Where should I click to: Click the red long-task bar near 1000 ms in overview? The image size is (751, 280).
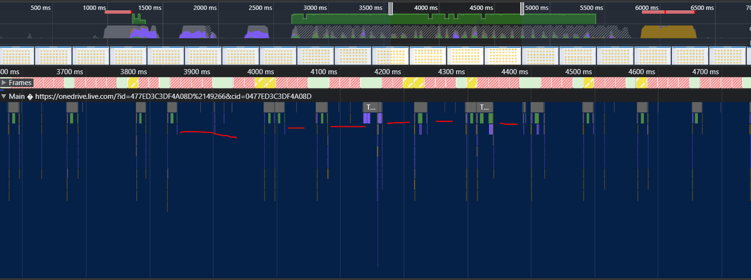tap(118, 12)
